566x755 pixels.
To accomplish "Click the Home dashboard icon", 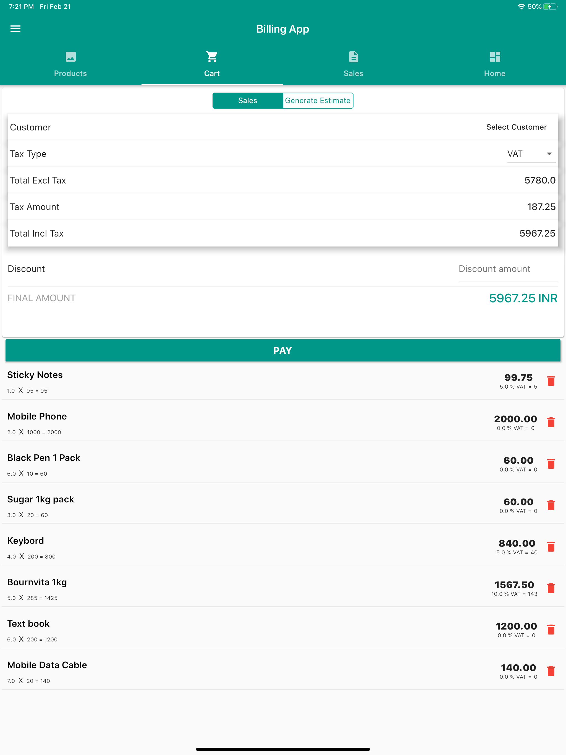I will [495, 57].
